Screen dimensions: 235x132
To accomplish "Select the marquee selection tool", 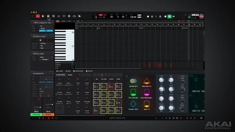I will coord(78,21).
